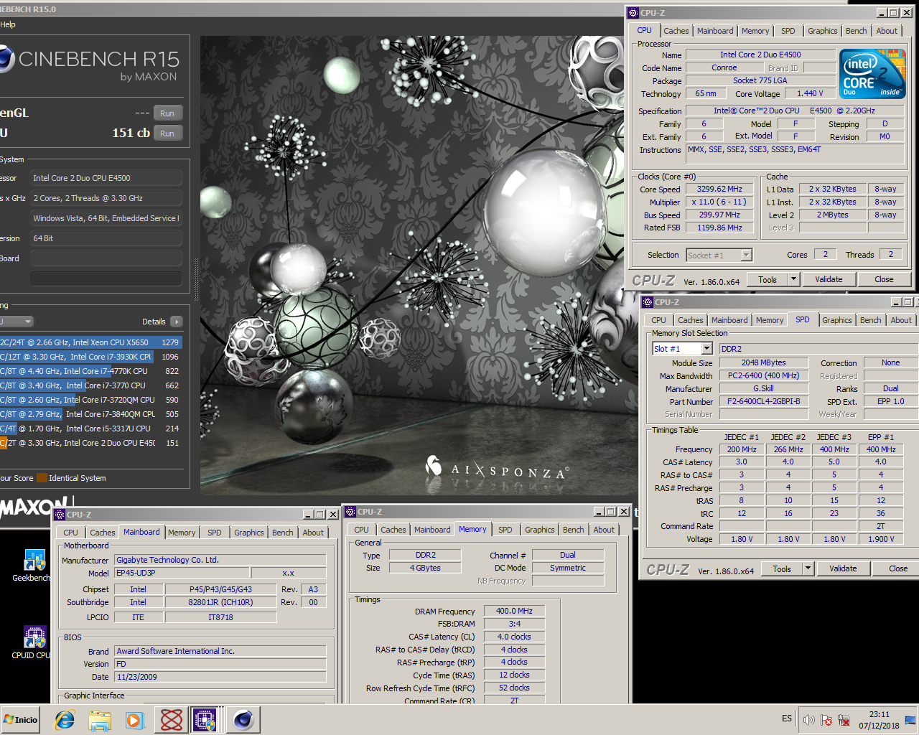Image resolution: width=919 pixels, height=735 pixels.
Task: Select About tab in the Mainboard CPU-Z window
Action: (x=313, y=533)
